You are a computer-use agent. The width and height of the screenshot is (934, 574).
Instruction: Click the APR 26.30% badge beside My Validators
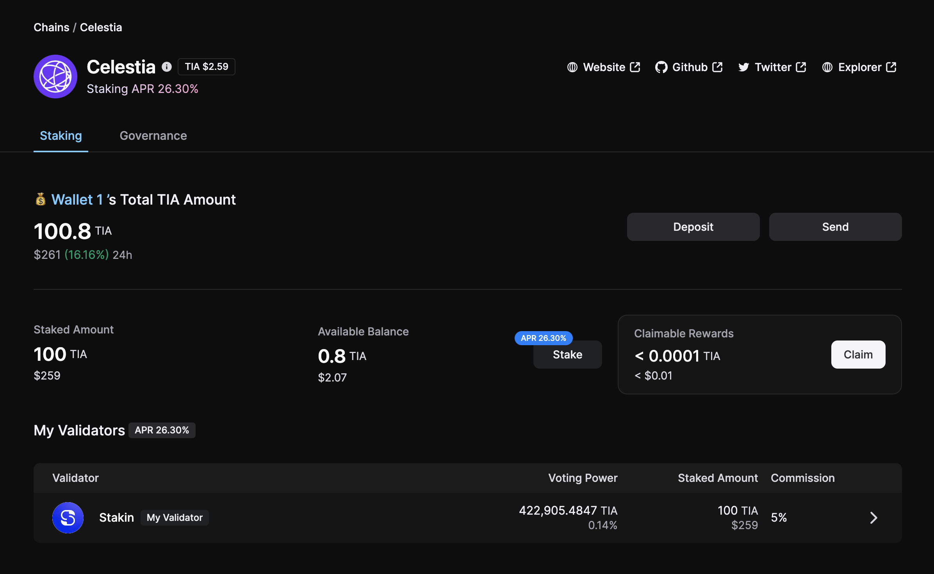[162, 430]
